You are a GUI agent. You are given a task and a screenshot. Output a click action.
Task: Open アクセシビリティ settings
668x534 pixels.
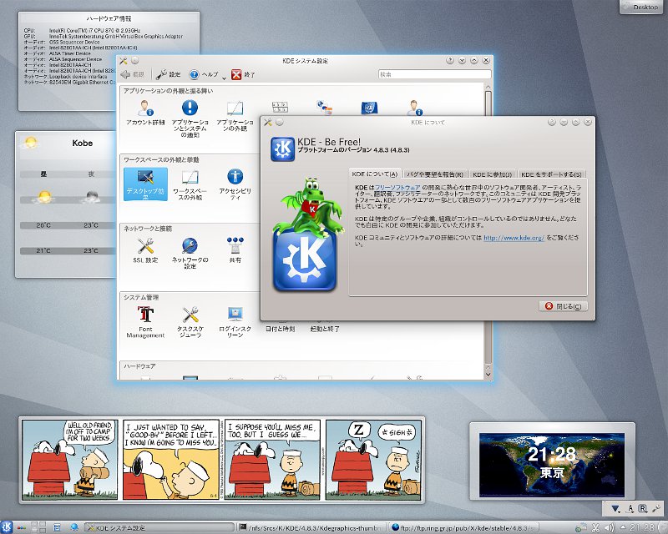[x=235, y=184]
